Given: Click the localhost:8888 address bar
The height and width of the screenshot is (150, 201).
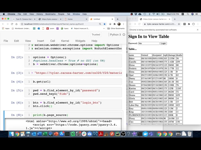Looking at the screenshot, I should click(x=60, y=24).
